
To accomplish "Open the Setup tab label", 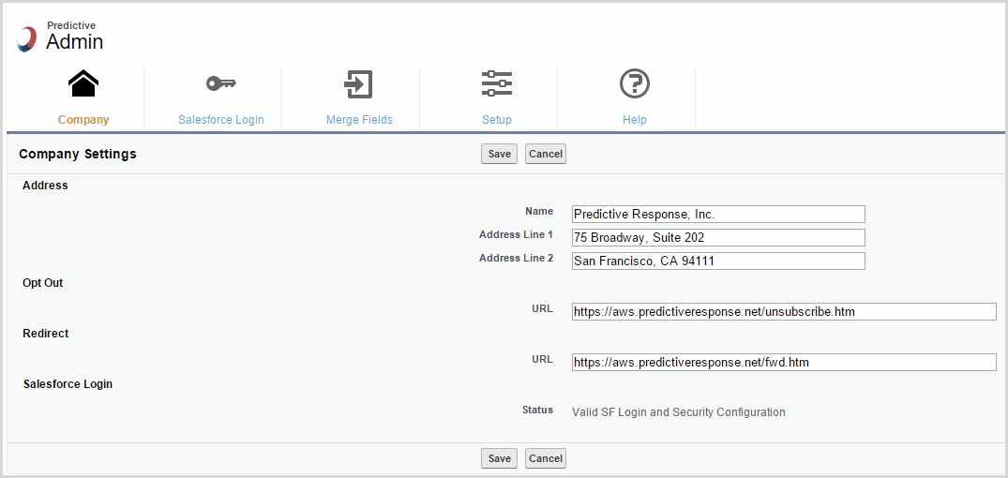I will [x=496, y=120].
